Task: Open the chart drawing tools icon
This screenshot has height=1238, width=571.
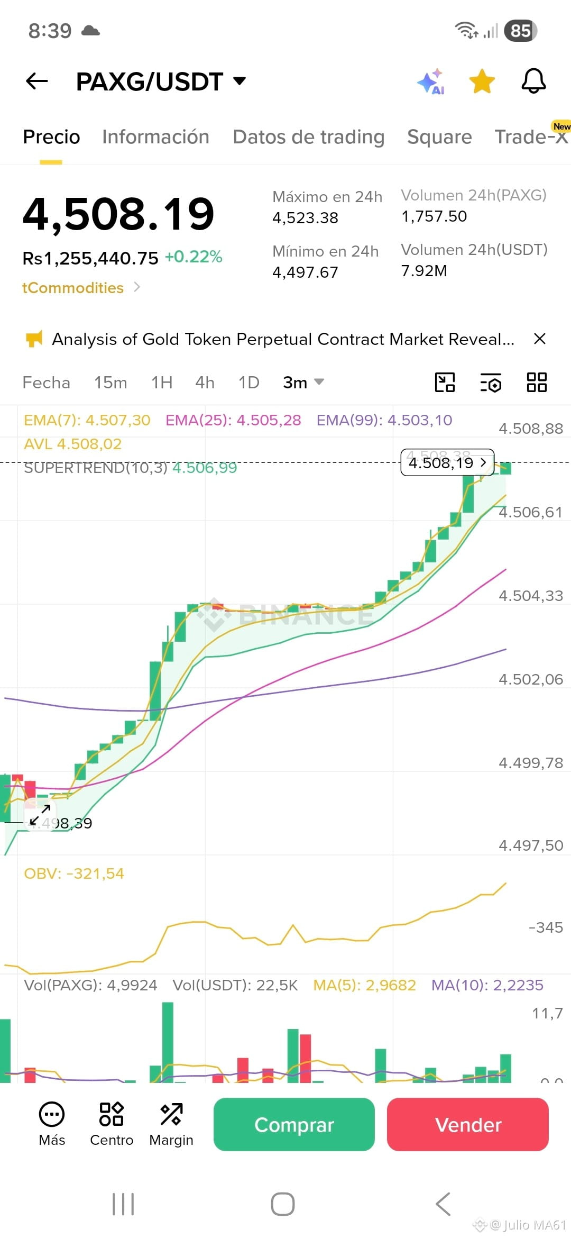Action: click(x=445, y=383)
